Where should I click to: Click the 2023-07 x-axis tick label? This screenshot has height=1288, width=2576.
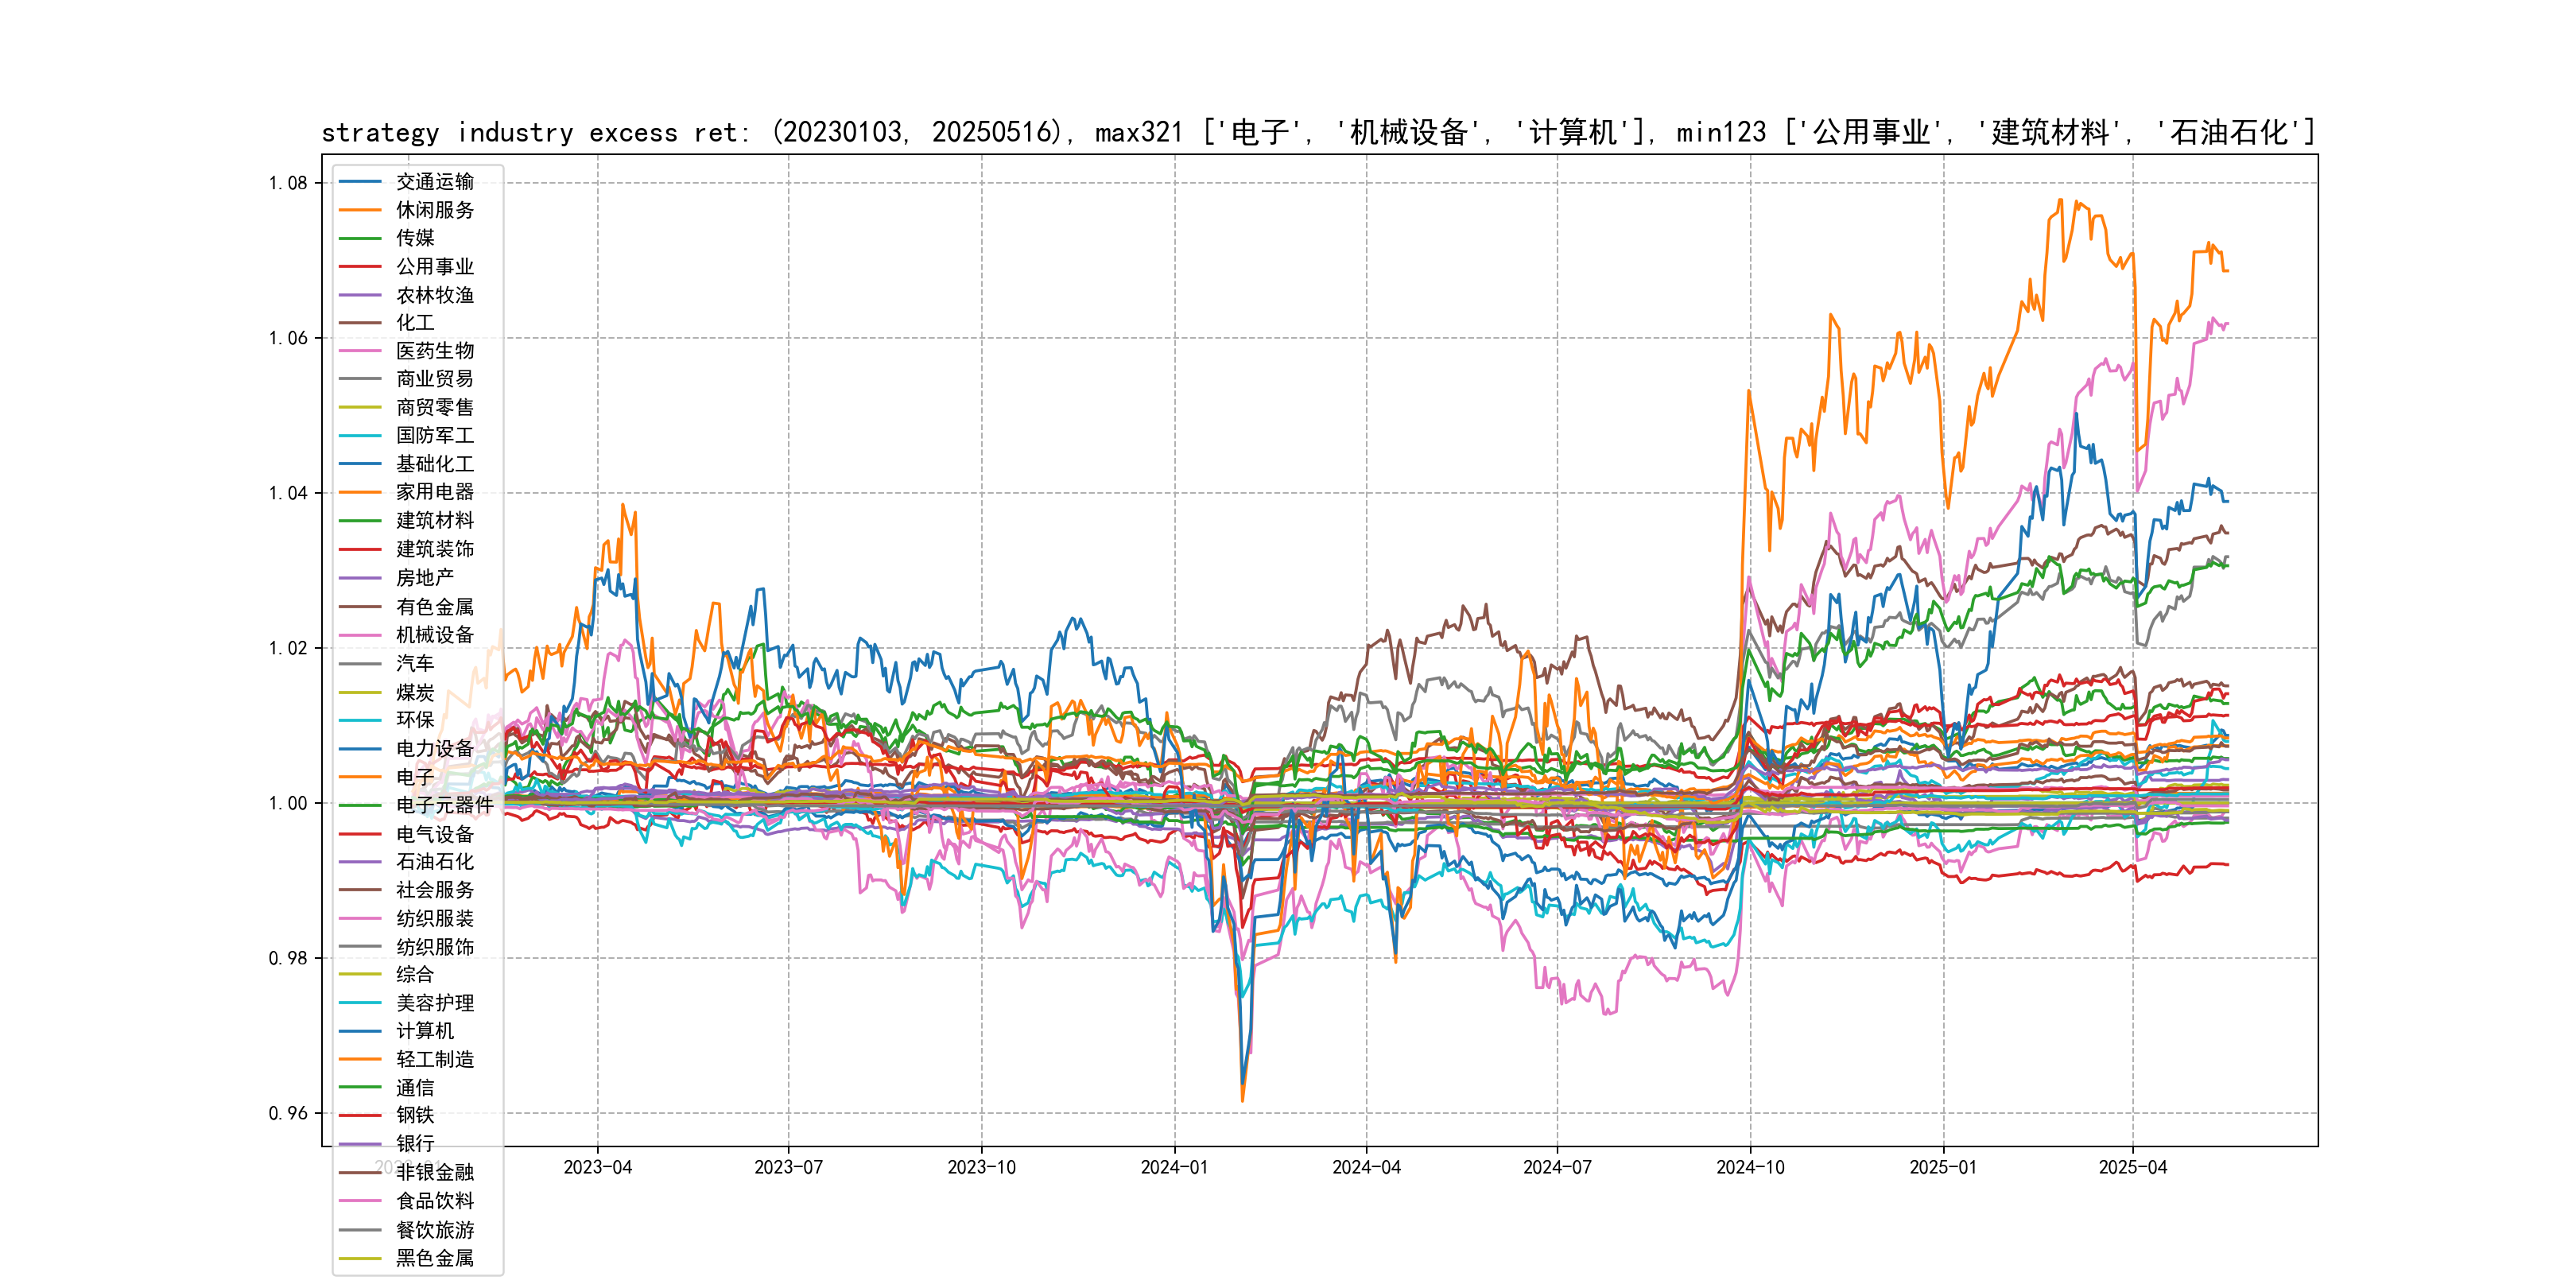tap(788, 1167)
